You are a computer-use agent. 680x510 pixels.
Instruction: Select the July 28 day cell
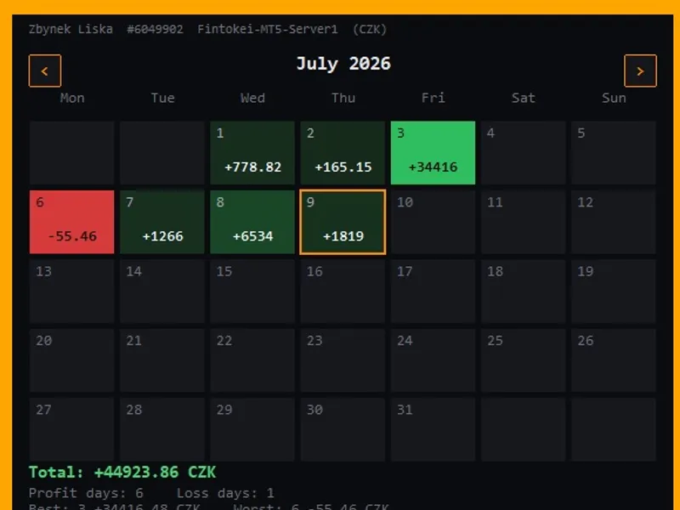[162, 430]
